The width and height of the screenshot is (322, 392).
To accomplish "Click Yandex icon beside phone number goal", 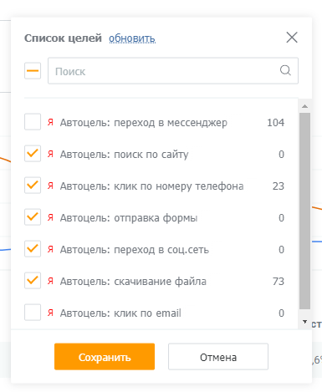I will 50,186.
